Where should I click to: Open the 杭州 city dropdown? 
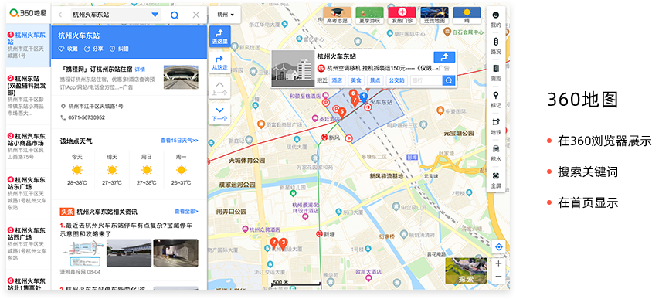pos(226,15)
